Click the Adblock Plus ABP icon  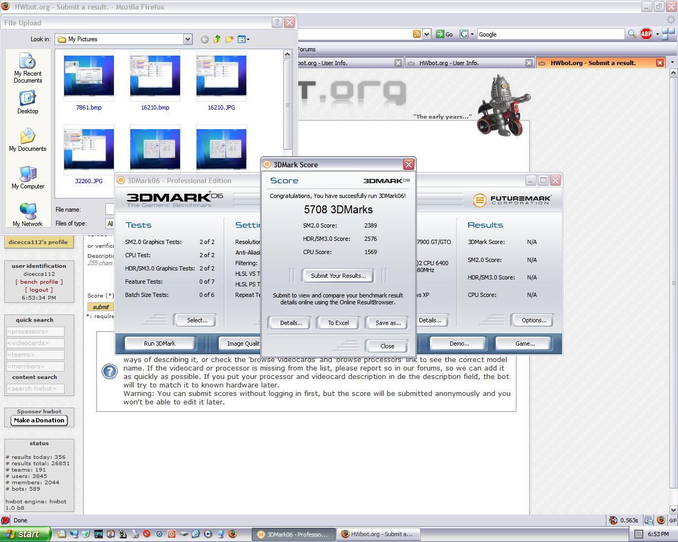coord(646,34)
